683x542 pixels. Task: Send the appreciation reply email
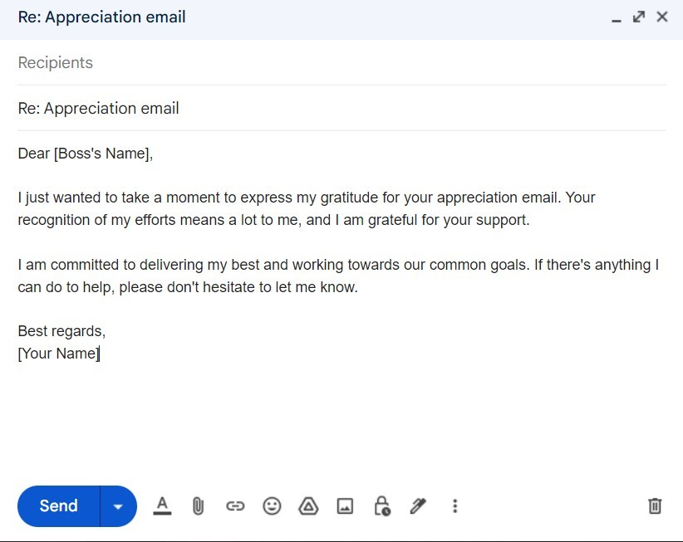(59, 505)
